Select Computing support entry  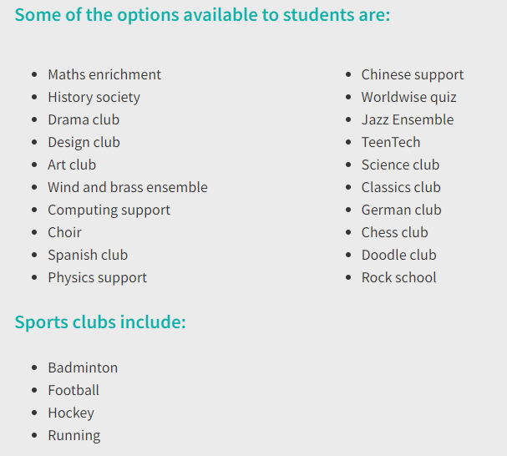pos(109,210)
